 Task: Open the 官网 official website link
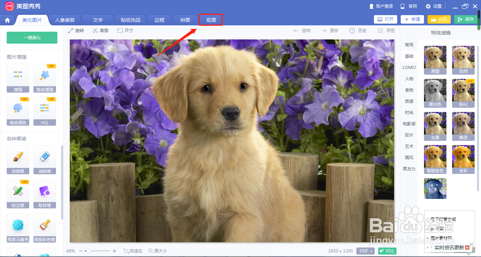coord(408,6)
